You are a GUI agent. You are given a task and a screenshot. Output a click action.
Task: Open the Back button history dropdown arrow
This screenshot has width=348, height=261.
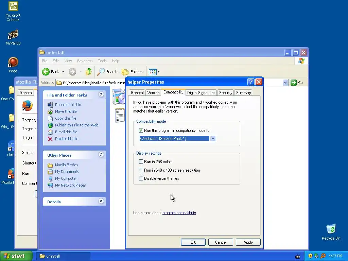[63, 72]
